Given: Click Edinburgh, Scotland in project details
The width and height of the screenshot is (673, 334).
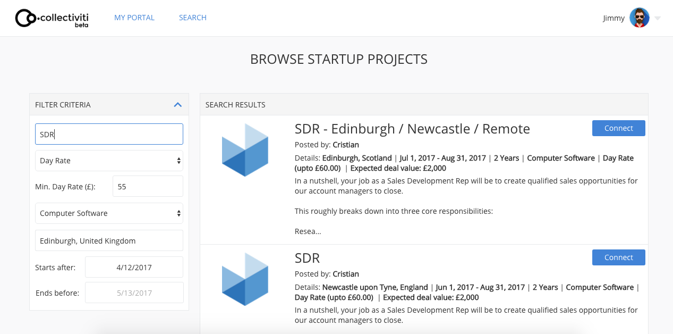Looking at the screenshot, I should tap(356, 158).
